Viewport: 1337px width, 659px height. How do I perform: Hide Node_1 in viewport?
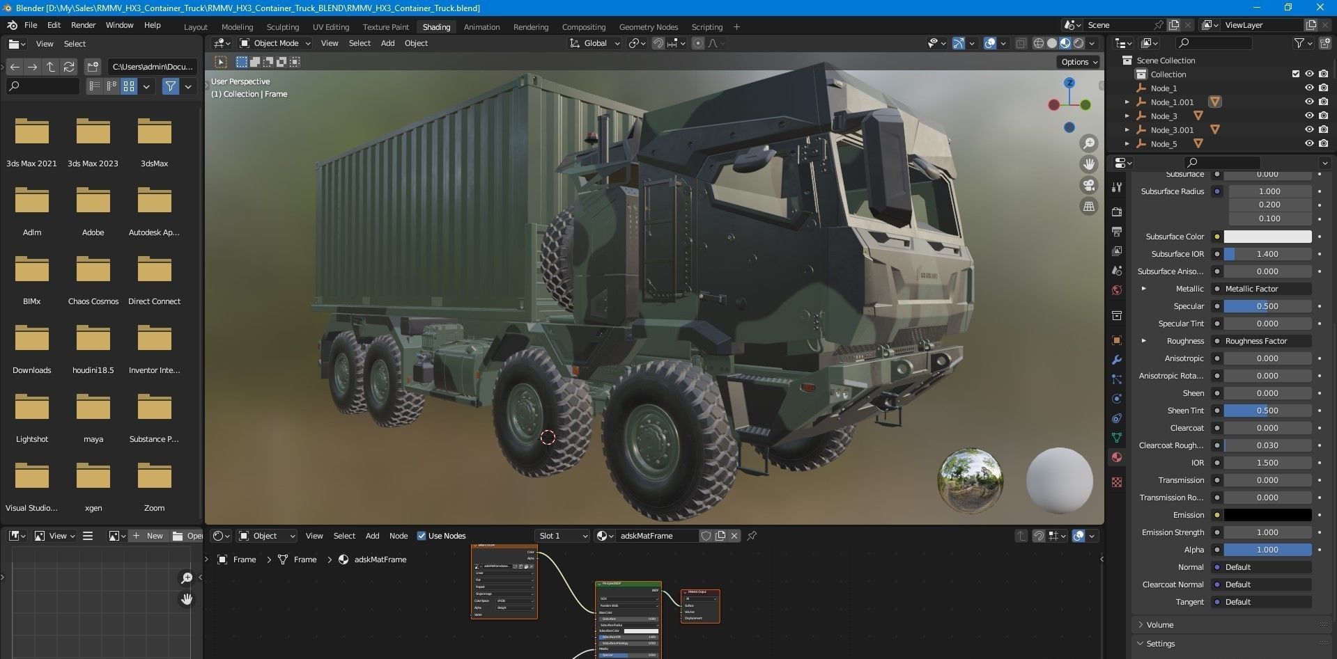coord(1309,88)
